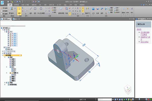Image resolution: width=152 pixels, height=101 pixels.
Task: Open the simulation and validation link
Action: point(144,42)
